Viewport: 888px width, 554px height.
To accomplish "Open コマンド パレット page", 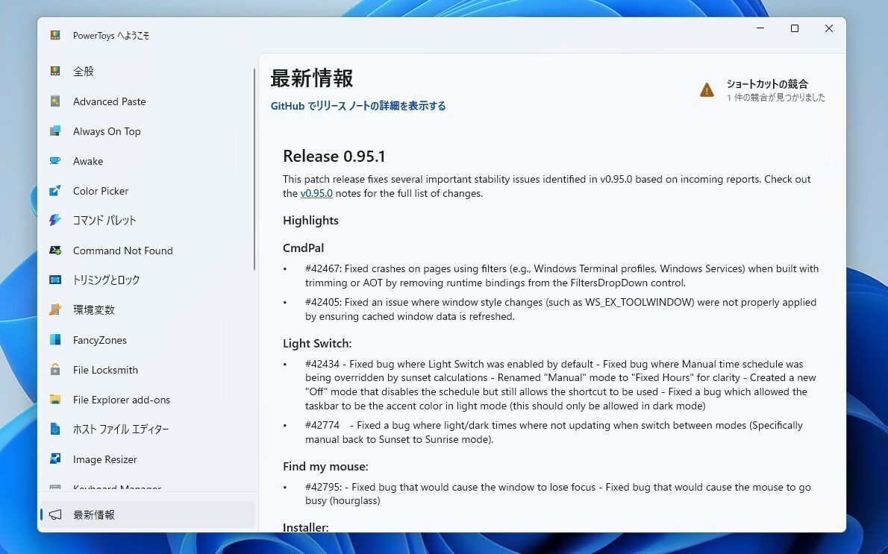I will (x=147, y=221).
